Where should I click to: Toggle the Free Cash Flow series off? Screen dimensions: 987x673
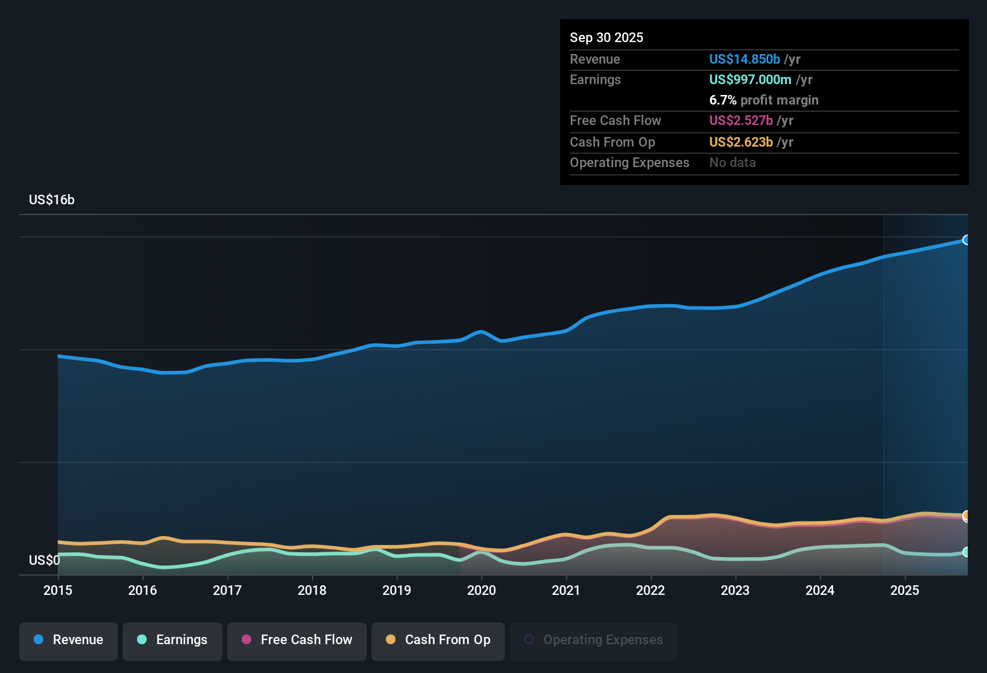tap(296, 641)
